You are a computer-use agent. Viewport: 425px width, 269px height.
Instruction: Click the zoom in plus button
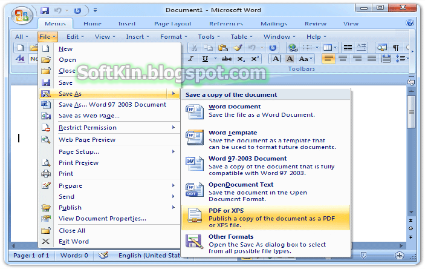click(399, 256)
